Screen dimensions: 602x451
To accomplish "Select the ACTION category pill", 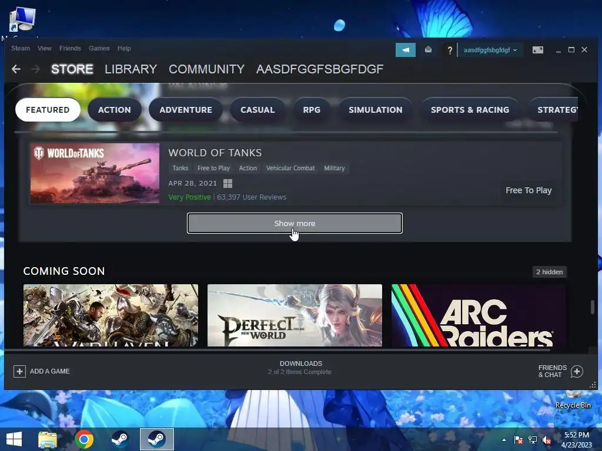I will tap(115, 110).
